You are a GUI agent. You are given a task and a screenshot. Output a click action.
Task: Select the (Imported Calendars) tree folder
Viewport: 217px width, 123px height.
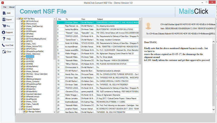point(34,94)
